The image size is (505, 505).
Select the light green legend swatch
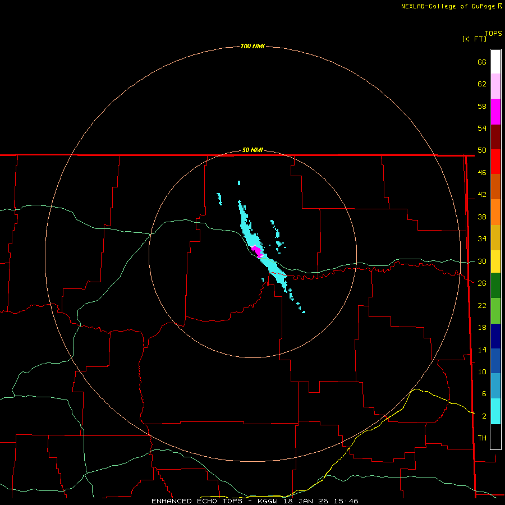tap(495, 311)
